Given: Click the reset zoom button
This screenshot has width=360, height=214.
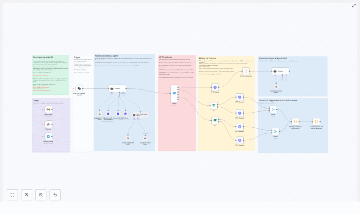Looking at the screenshot, I should 55,195.
